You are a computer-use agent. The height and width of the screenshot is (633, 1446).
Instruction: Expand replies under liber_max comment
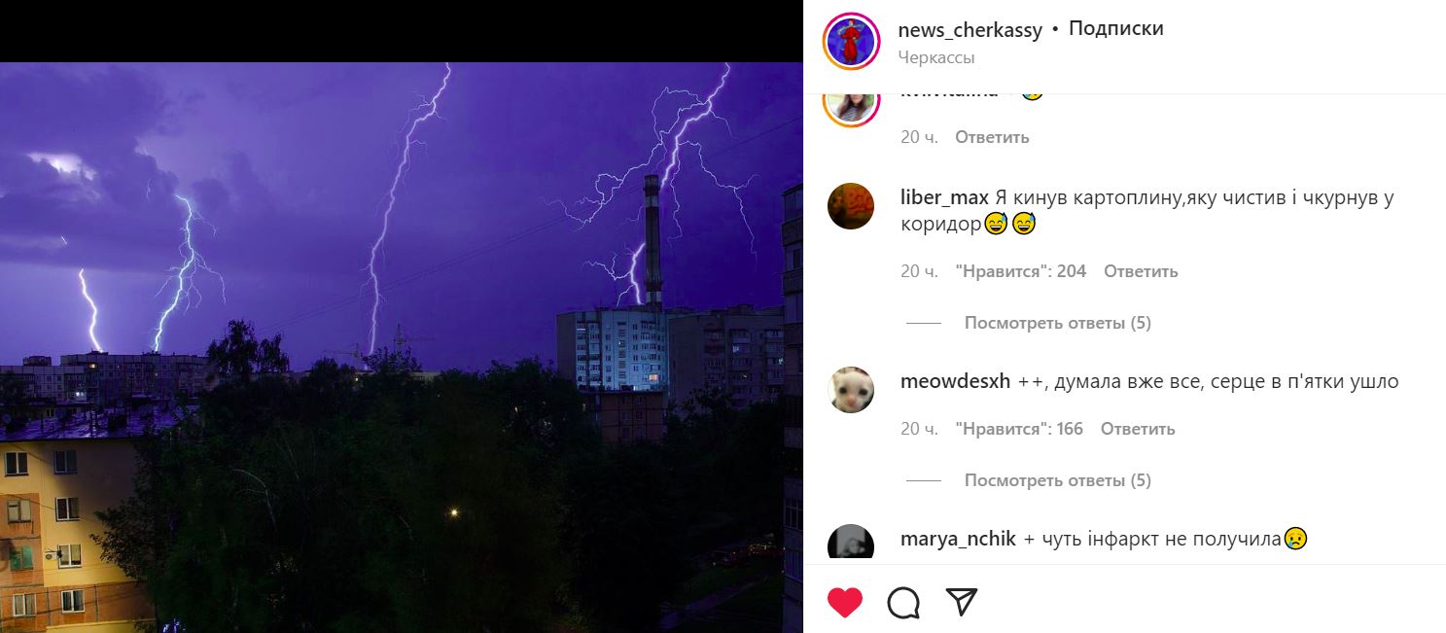pos(1057,323)
